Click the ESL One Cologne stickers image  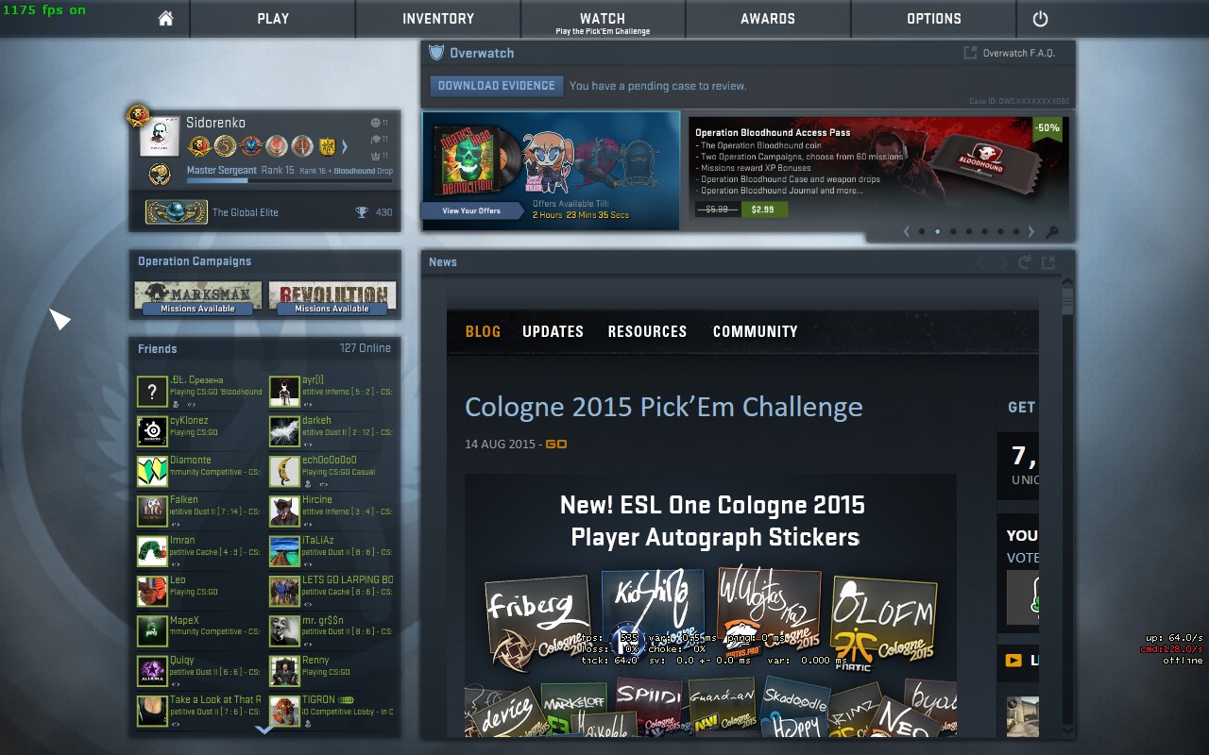tap(710, 605)
